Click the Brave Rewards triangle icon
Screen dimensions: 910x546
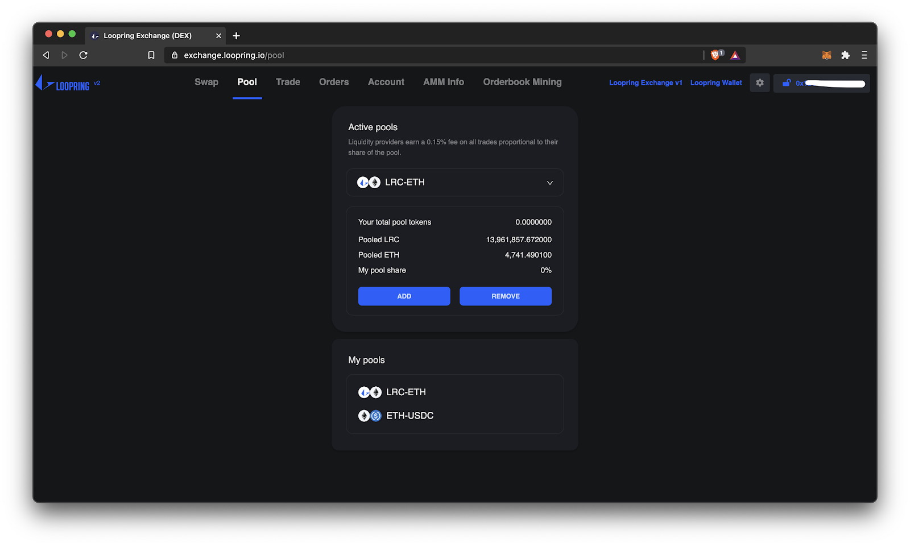[735, 55]
